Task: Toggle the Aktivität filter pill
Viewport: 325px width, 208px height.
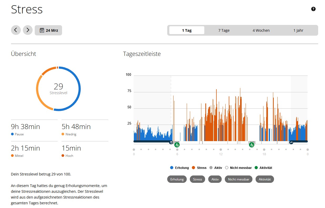Action: pos(265,179)
